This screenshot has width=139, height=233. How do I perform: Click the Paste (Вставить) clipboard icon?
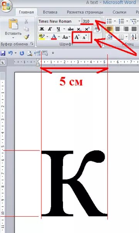click(13, 24)
